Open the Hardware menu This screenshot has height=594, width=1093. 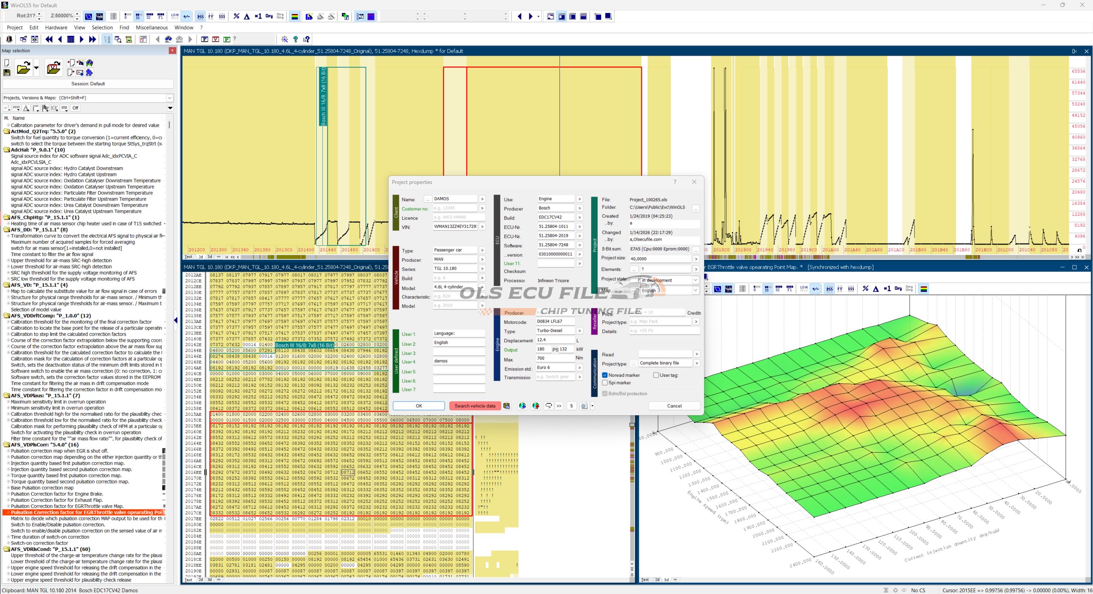point(56,28)
